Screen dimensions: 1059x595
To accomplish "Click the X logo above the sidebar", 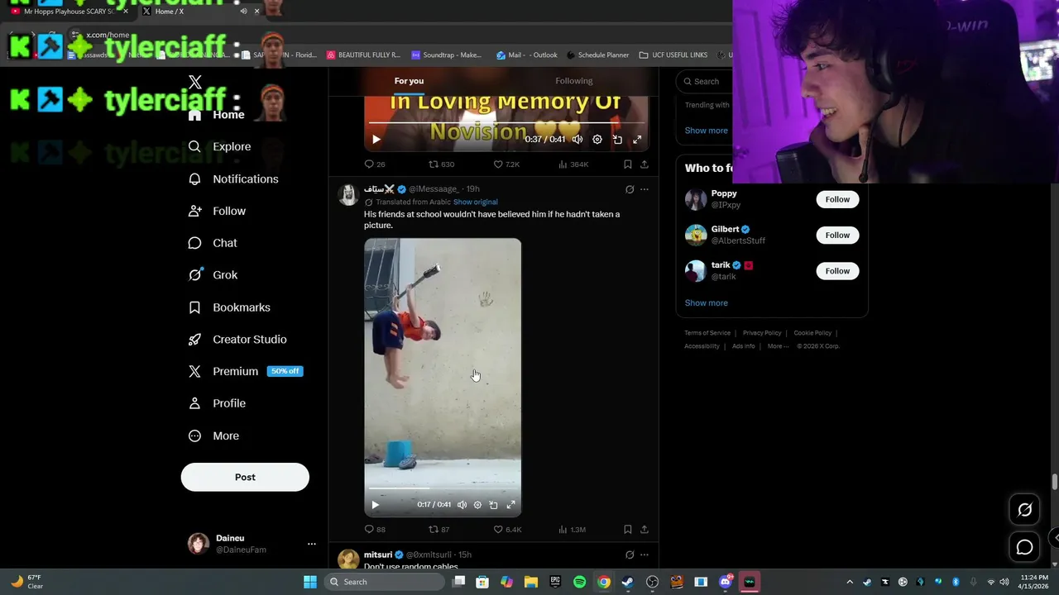I will coord(195,82).
